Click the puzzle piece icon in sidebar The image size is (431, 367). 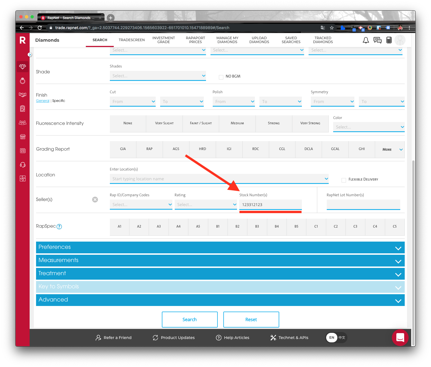click(23, 178)
